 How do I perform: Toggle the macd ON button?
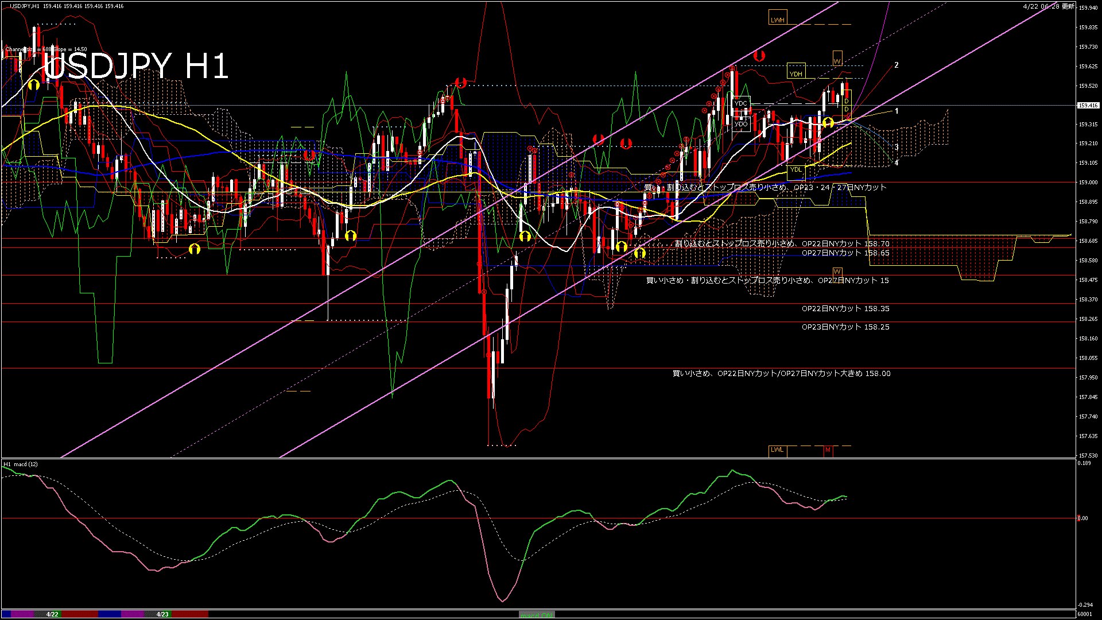click(537, 615)
